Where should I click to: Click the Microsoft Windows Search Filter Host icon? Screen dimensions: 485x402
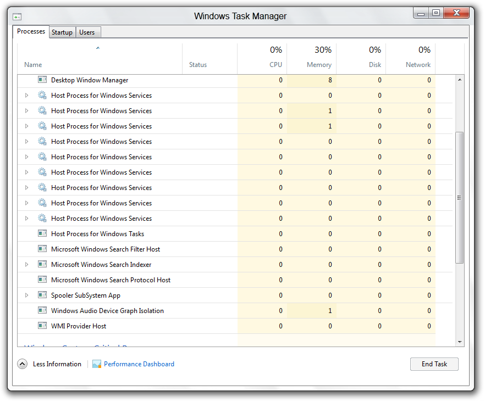point(42,249)
